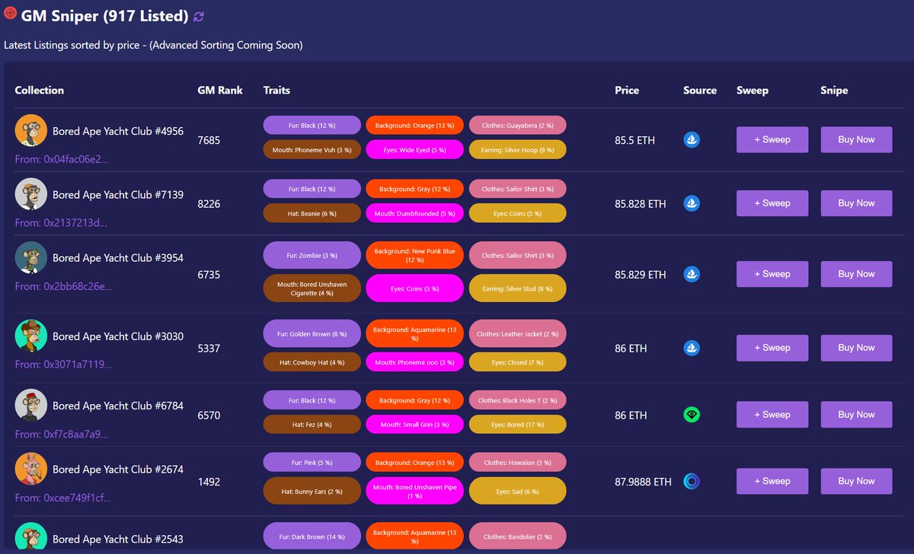The image size is (914, 554).
Task: Open seller address 0xcee749f1cf...
Action: point(63,498)
